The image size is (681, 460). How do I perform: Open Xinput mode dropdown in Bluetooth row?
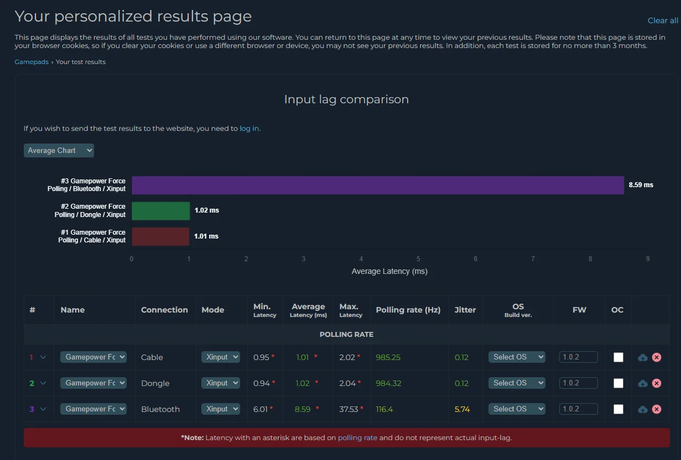tap(221, 409)
